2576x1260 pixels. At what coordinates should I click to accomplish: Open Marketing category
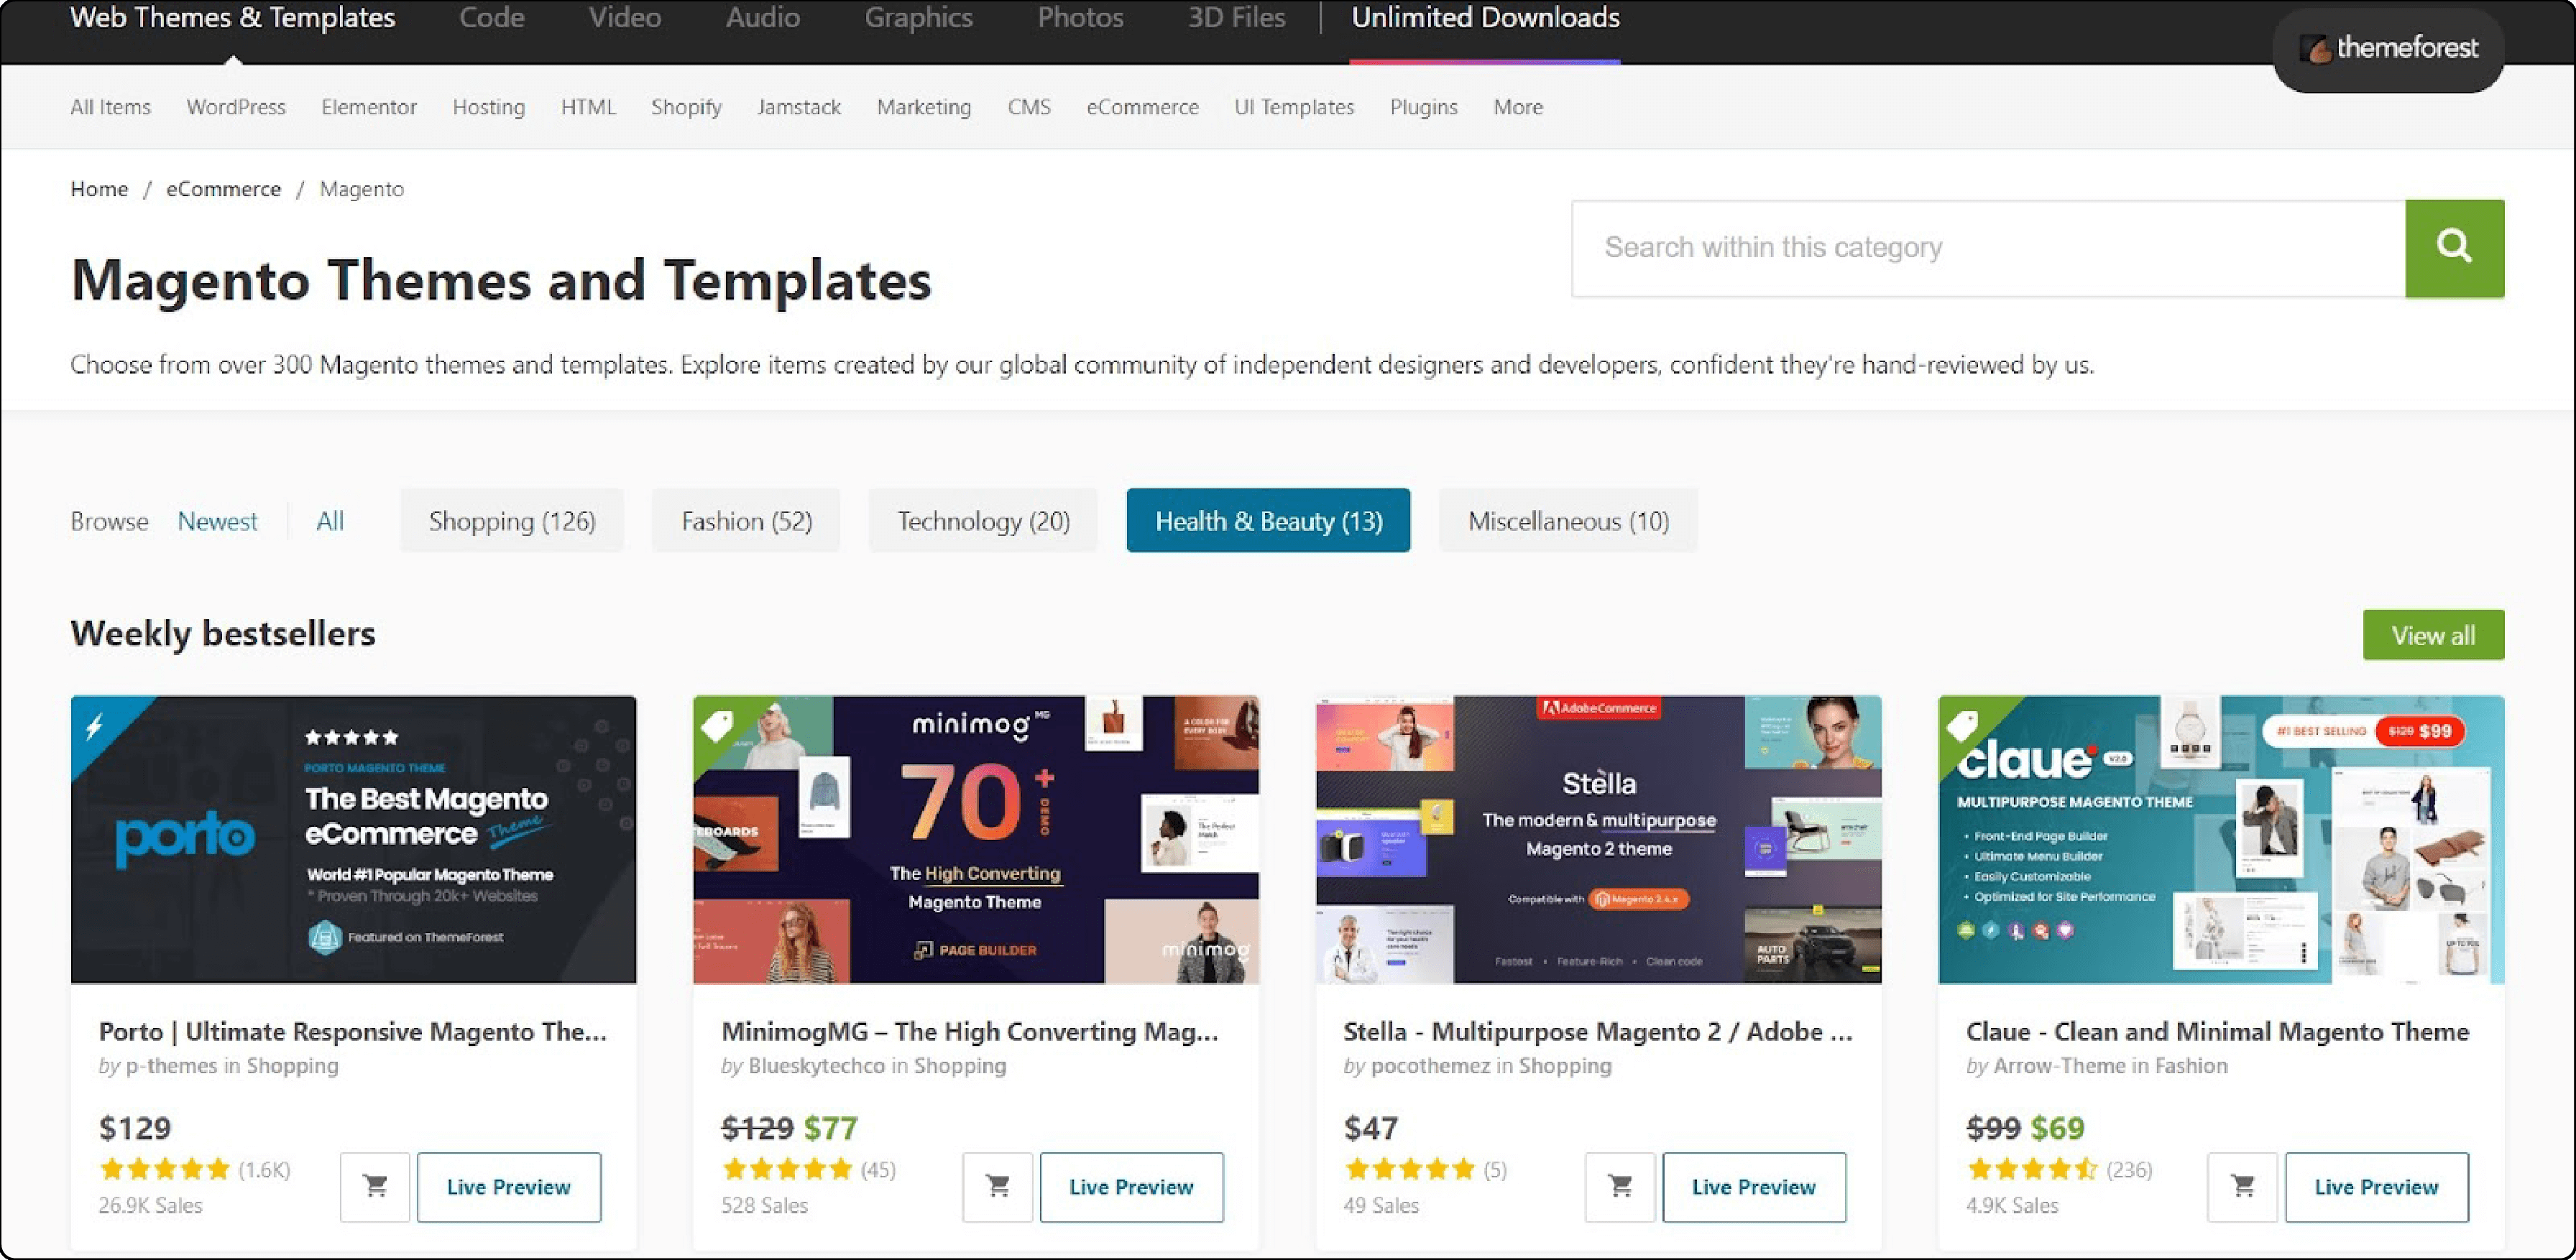click(924, 107)
